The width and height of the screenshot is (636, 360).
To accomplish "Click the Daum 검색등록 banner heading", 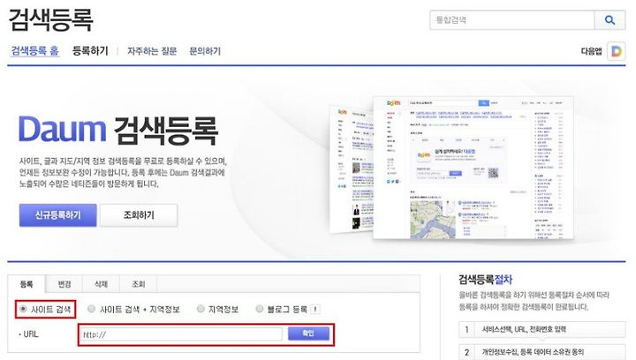I will (x=118, y=130).
